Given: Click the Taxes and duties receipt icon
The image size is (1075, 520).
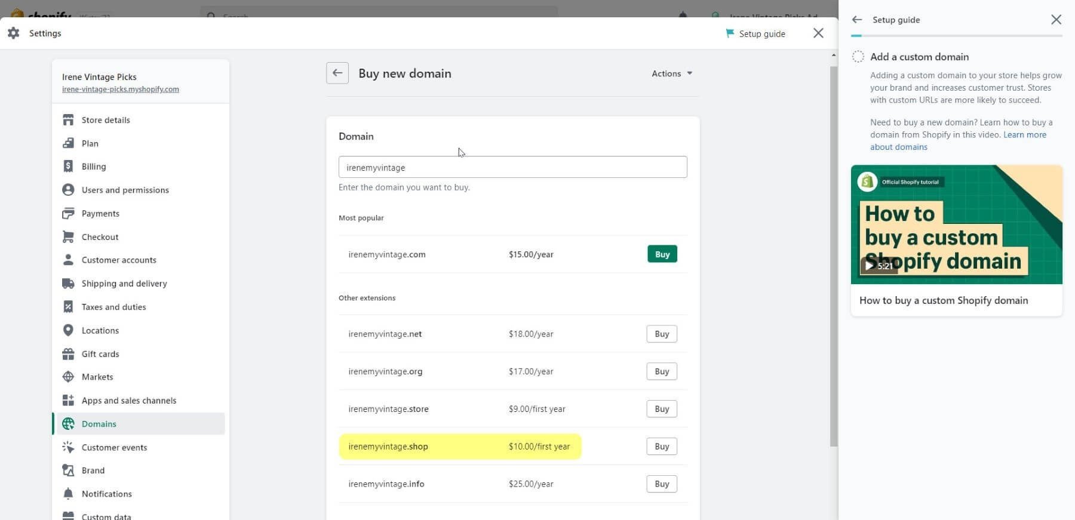Looking at the screenshot, I should coord(68,307).
